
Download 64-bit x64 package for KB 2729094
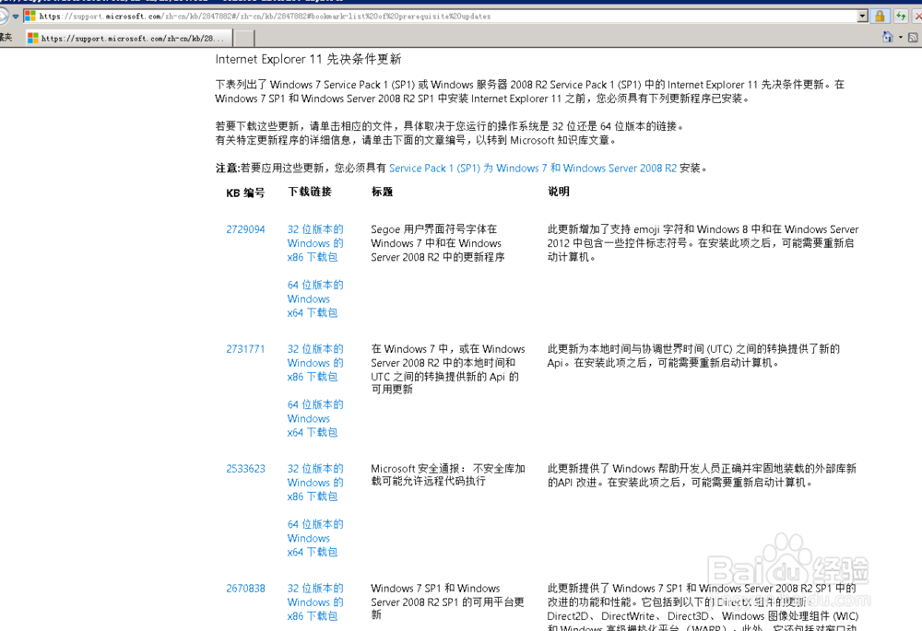point(314,298)
